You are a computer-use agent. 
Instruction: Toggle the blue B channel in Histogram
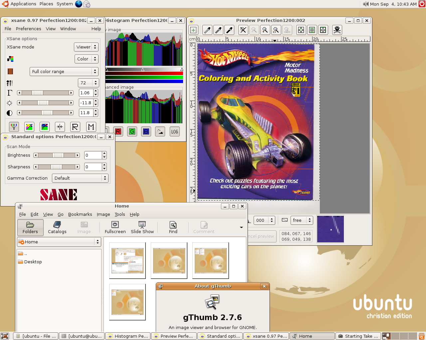[x=146, y=131]
